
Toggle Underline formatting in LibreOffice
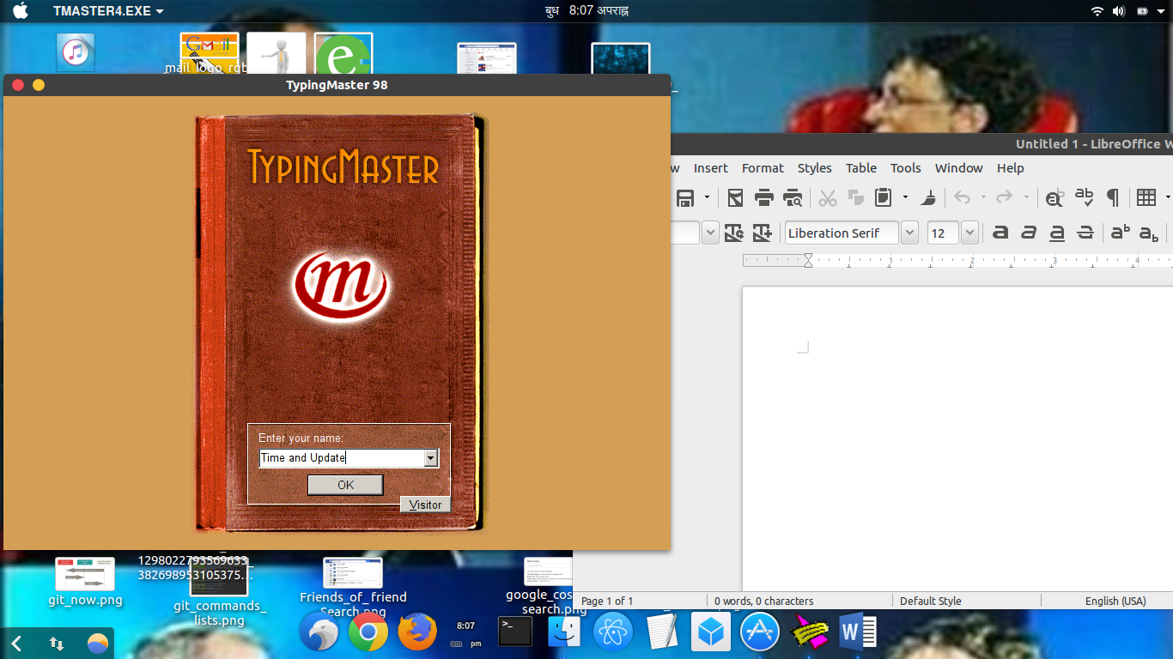(1057, 233)
